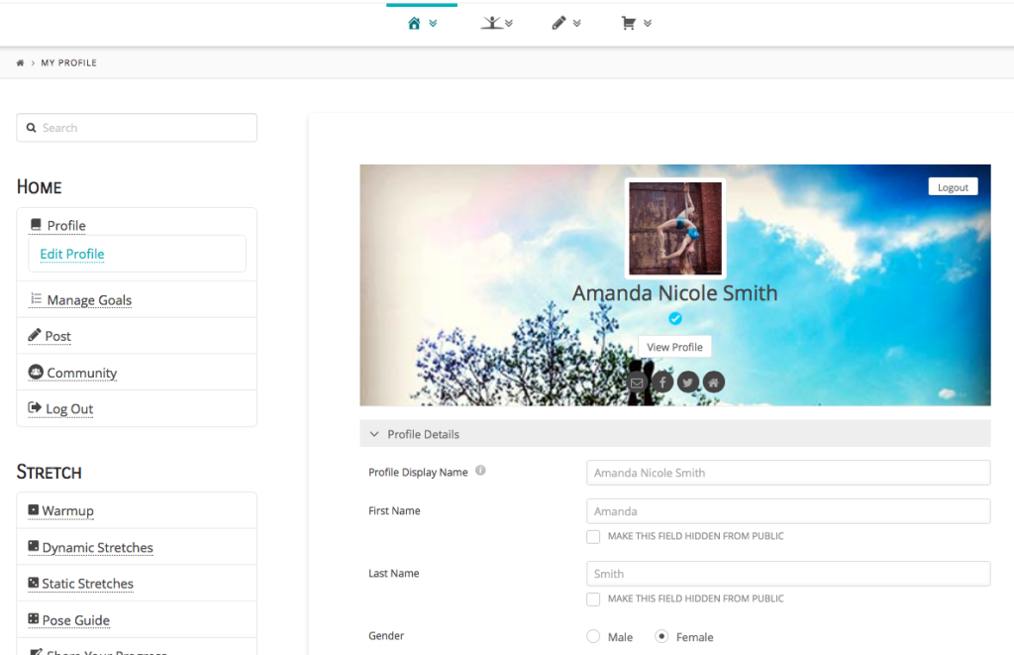Image resolution: width=1014 pixels, height=655 pixels.
Task: Expand the stretch figure menu chevron
Action: point(509,24)
